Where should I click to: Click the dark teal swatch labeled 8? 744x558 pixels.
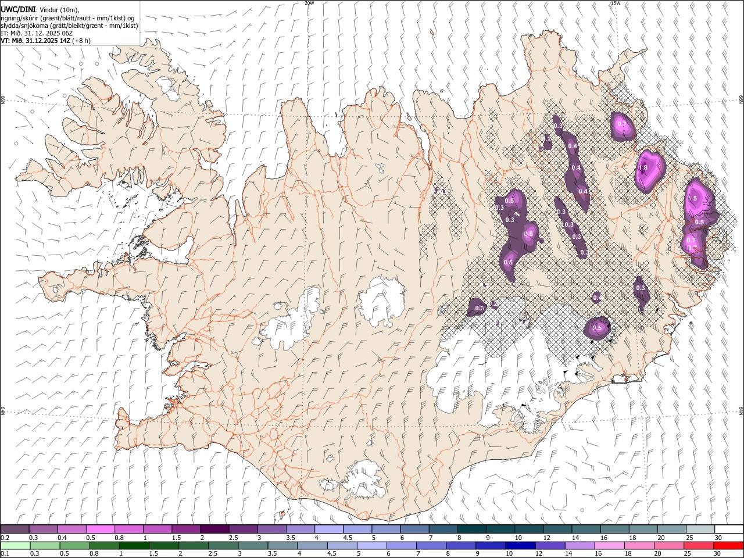[471, 529]
